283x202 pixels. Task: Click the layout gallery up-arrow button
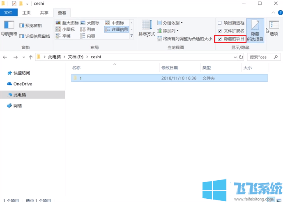coord(131,23)
